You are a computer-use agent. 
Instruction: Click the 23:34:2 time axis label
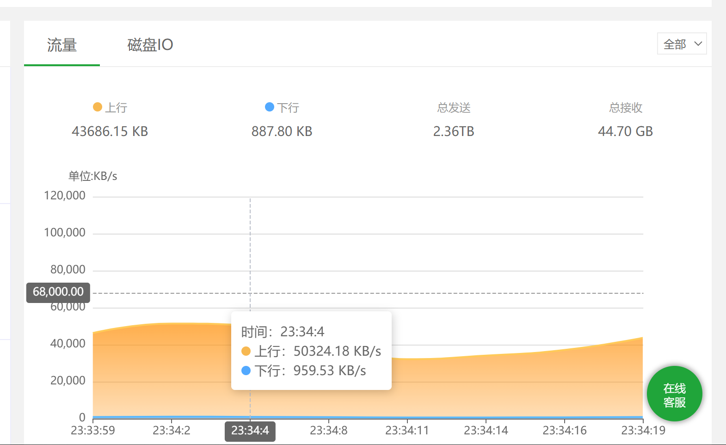172,431
